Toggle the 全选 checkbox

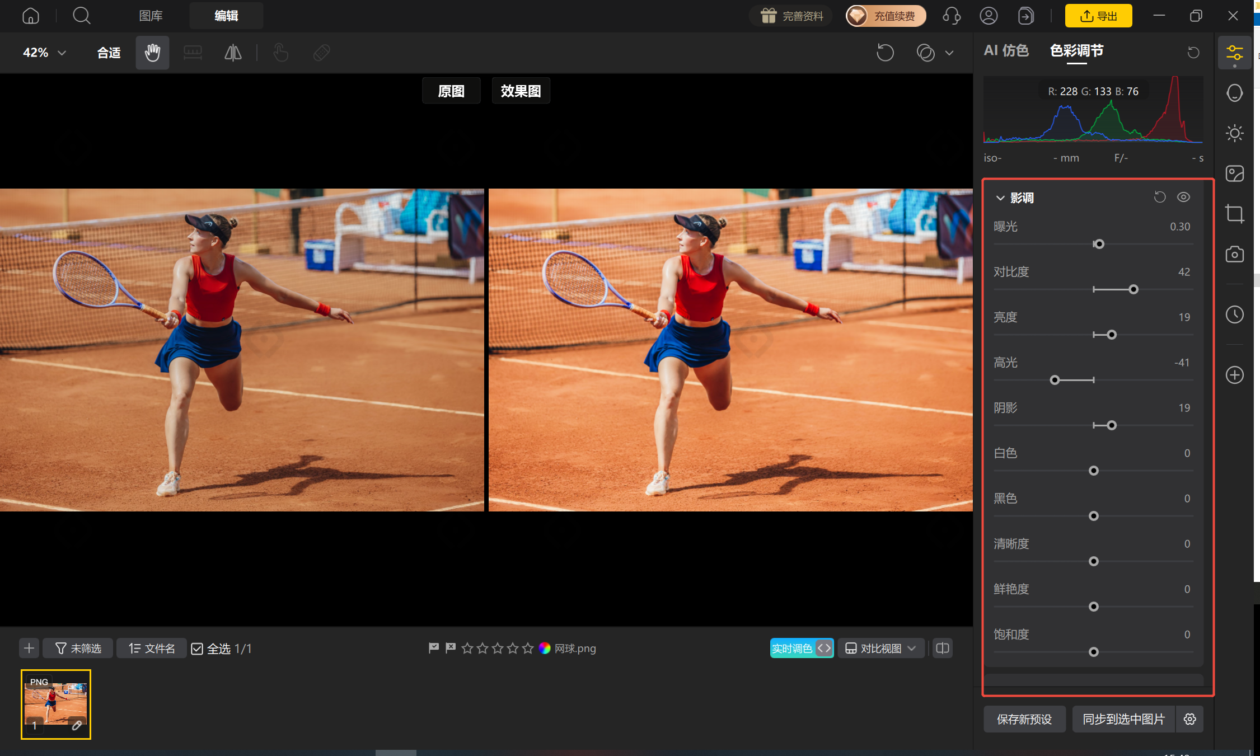(197, 649)
